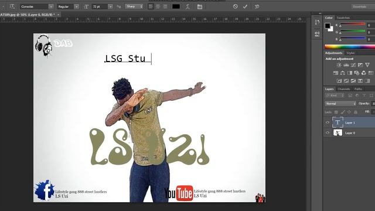The image size is (375, 211).
Task: Add a Threshold adjustment
Action: [x=353, y=81]
